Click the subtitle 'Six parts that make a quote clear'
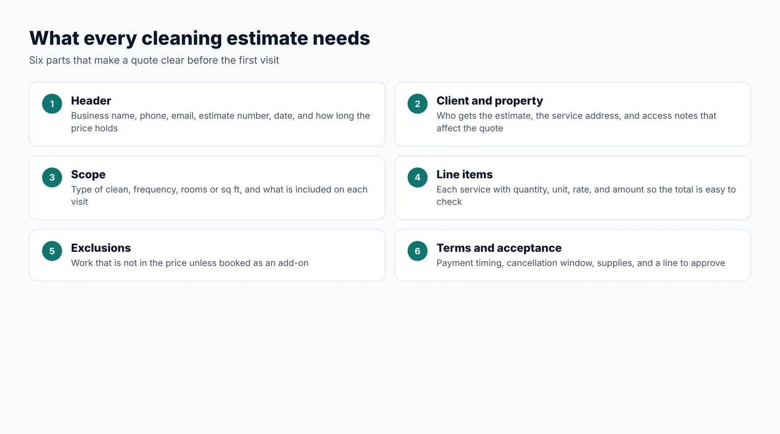780x434 pixels. click(x=107, y=60)
